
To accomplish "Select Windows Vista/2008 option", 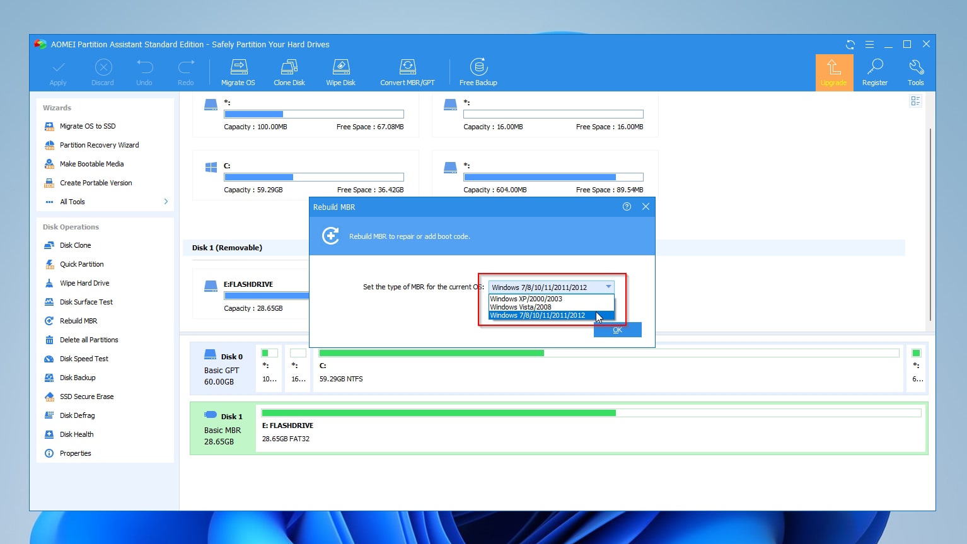I will coord(551,307).
